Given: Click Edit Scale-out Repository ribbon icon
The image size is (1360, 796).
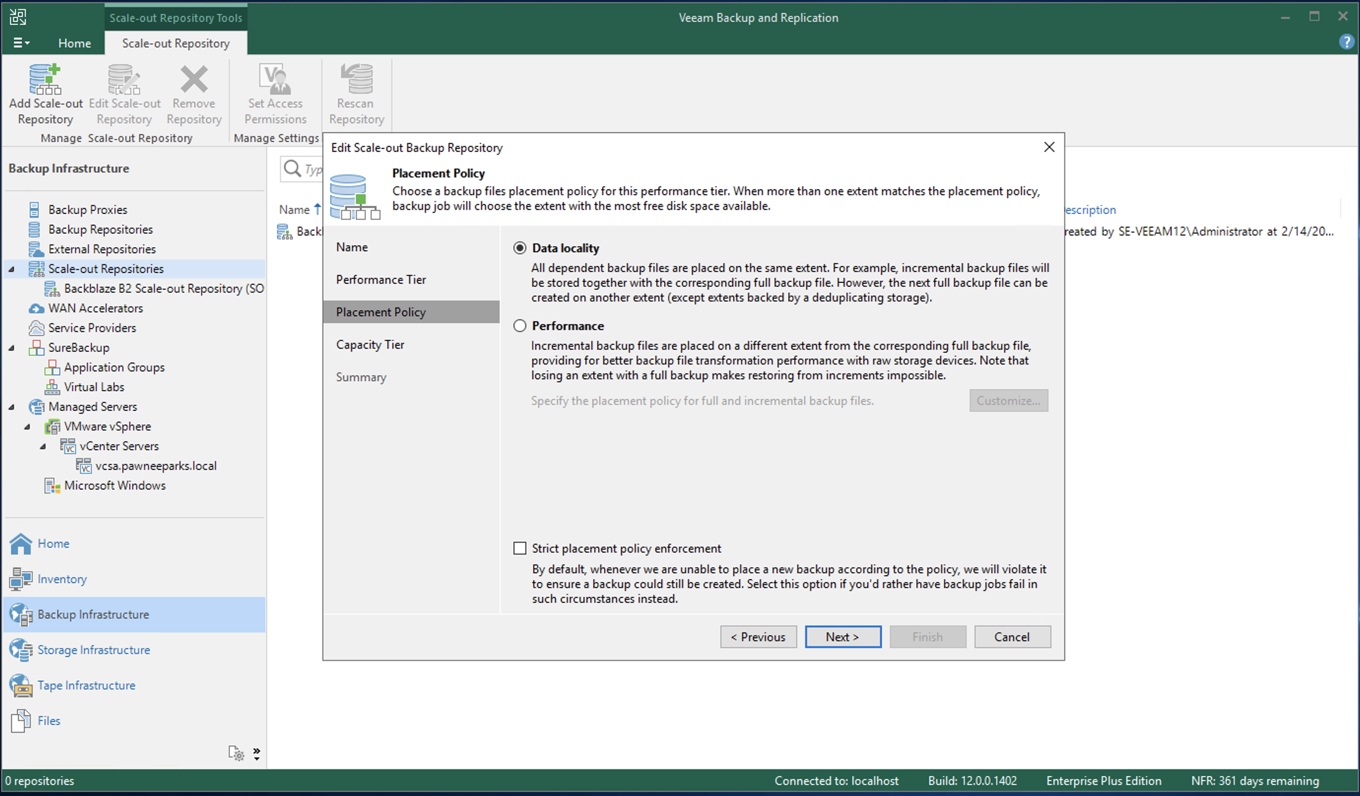Looking at the screenshot, I should pyautogui.click(x=124, y=79).
